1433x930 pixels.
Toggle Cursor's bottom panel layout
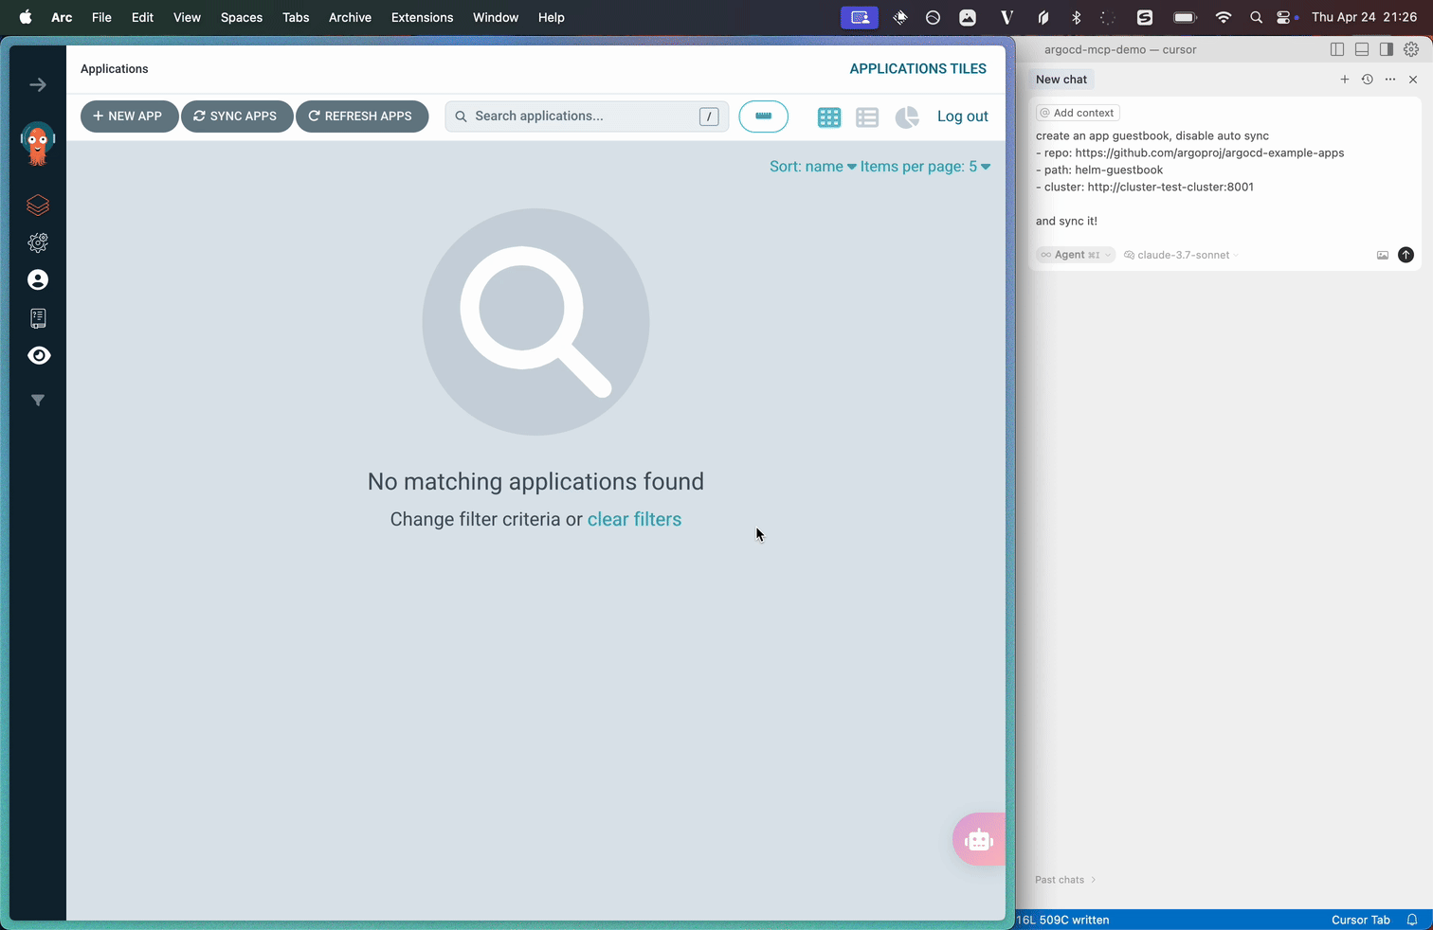tap(1362, 49)
